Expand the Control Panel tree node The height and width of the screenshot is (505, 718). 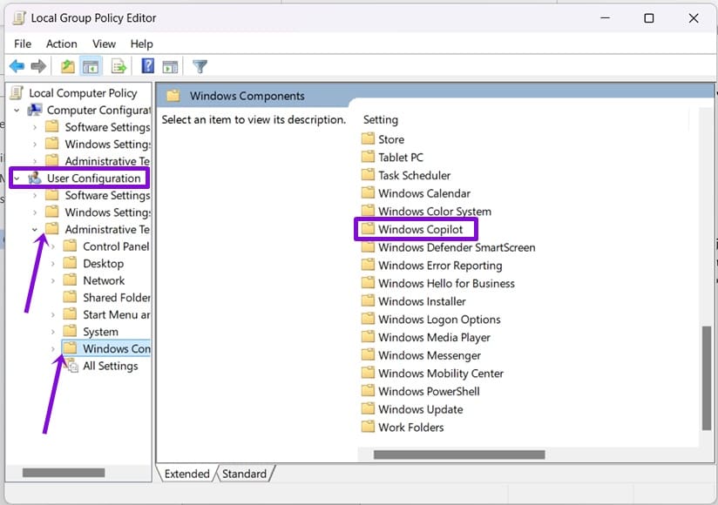(52, 247)
